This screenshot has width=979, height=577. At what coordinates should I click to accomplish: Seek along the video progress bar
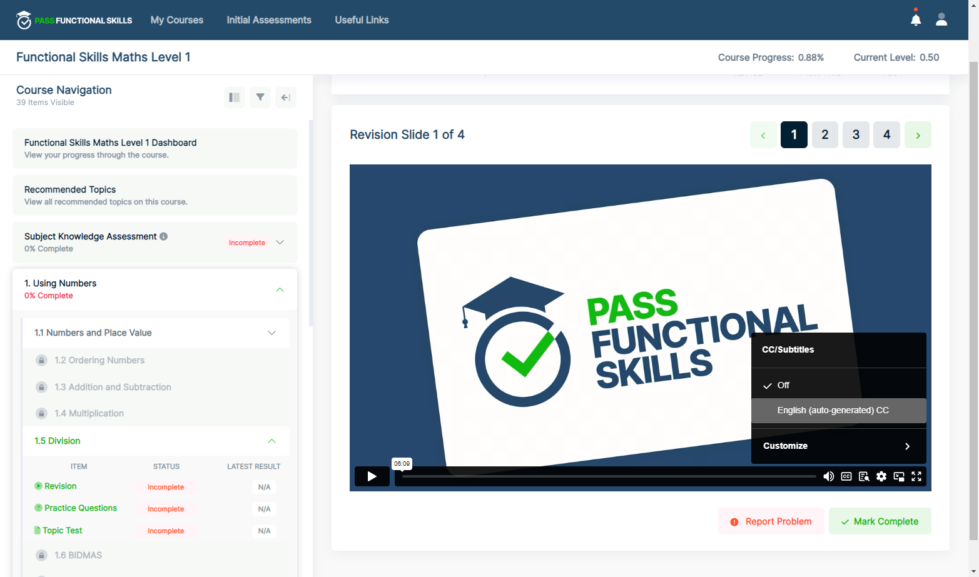[609, 476]
